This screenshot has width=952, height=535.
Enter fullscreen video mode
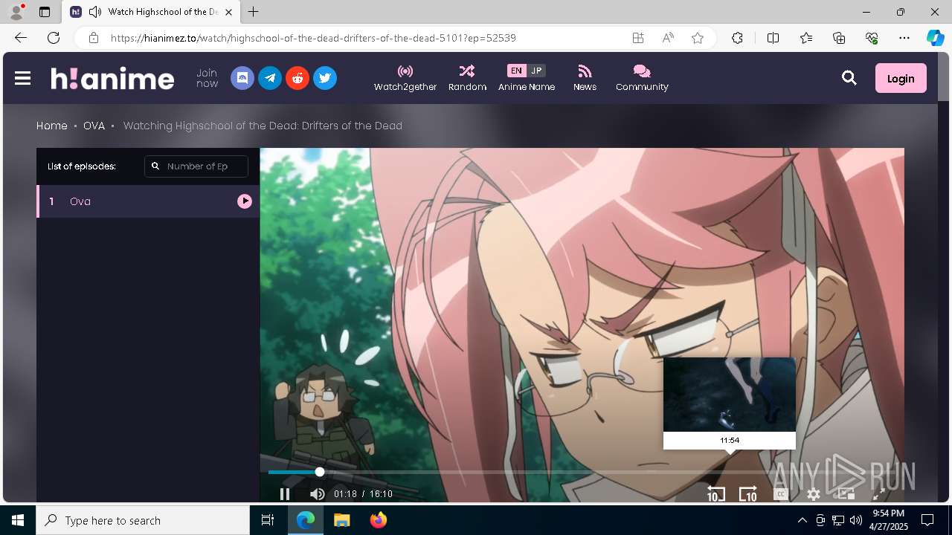point(878,494)
